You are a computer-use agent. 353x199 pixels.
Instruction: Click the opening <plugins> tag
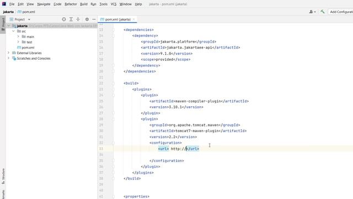142,89
